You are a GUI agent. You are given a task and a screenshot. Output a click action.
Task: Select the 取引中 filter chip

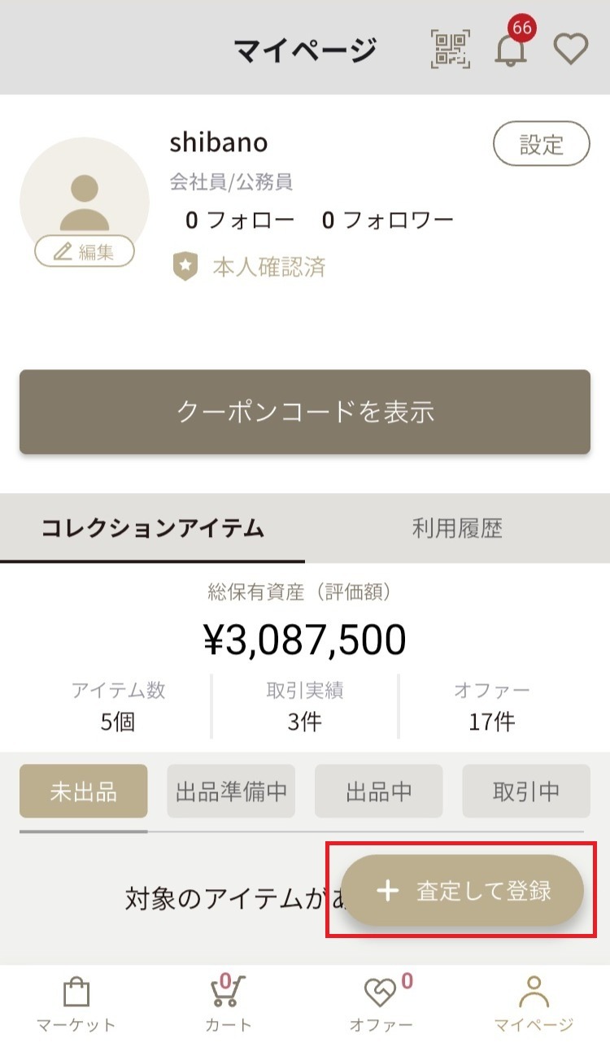pos(526,792)
